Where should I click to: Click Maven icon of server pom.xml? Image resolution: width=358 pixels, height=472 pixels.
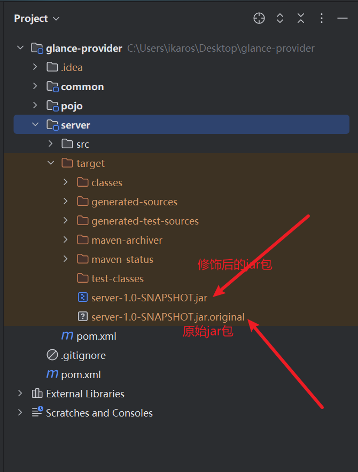[x=67, y=335]
